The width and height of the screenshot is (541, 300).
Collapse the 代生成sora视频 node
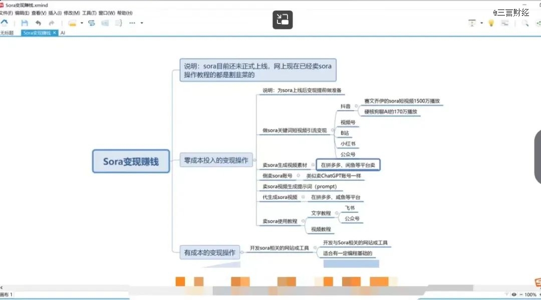point(303,197)
